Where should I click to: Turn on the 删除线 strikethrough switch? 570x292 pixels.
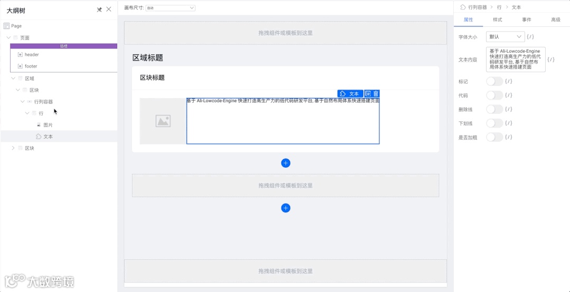pos(494,109)
